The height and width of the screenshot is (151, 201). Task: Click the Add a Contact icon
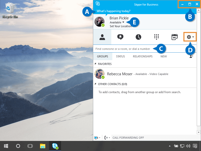[191, 57]
